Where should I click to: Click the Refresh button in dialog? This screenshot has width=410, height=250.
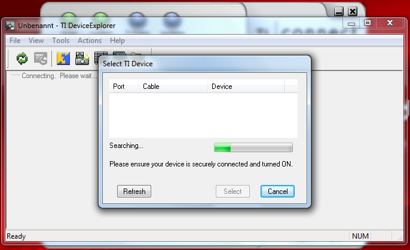(134, 192)
